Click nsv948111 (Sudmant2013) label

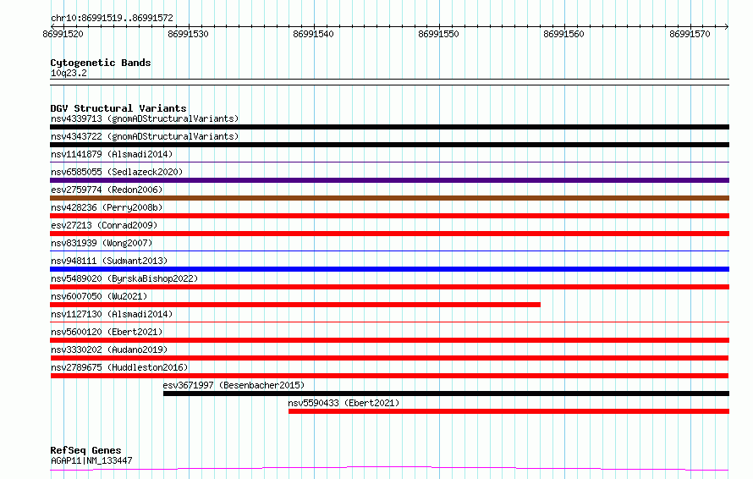click(109, 261)
